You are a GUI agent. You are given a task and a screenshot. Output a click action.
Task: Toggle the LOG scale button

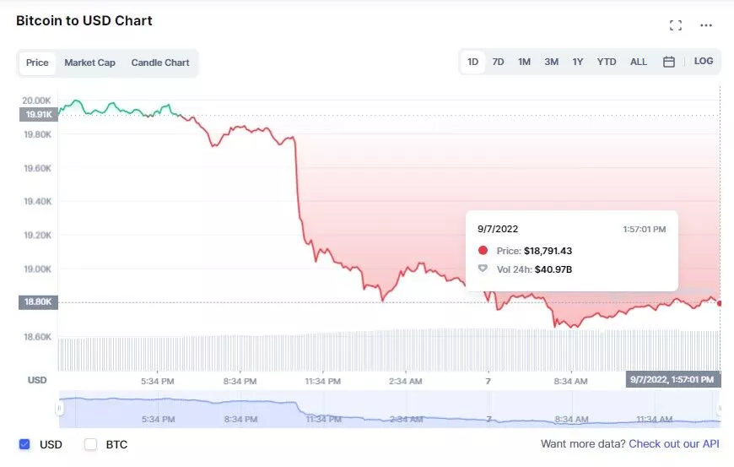pos(704,62)
